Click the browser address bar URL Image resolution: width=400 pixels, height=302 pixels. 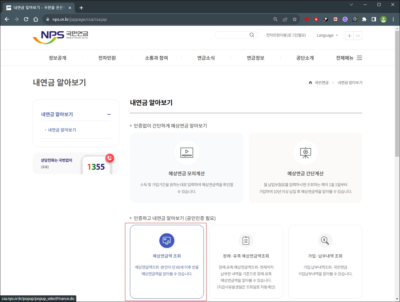80,19
